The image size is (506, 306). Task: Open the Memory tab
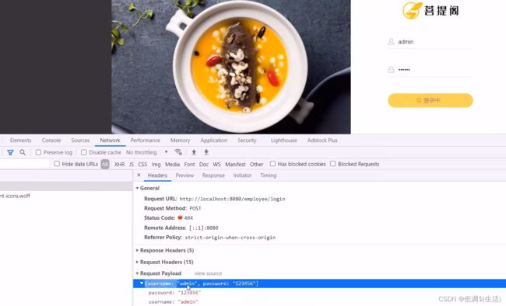(x=180, y=141)
